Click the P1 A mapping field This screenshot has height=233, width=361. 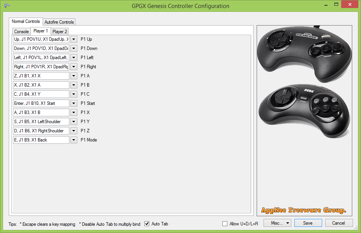tap(41, 76)
